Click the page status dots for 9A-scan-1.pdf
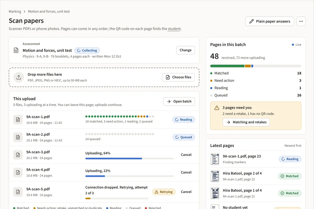 click(120, 117)
